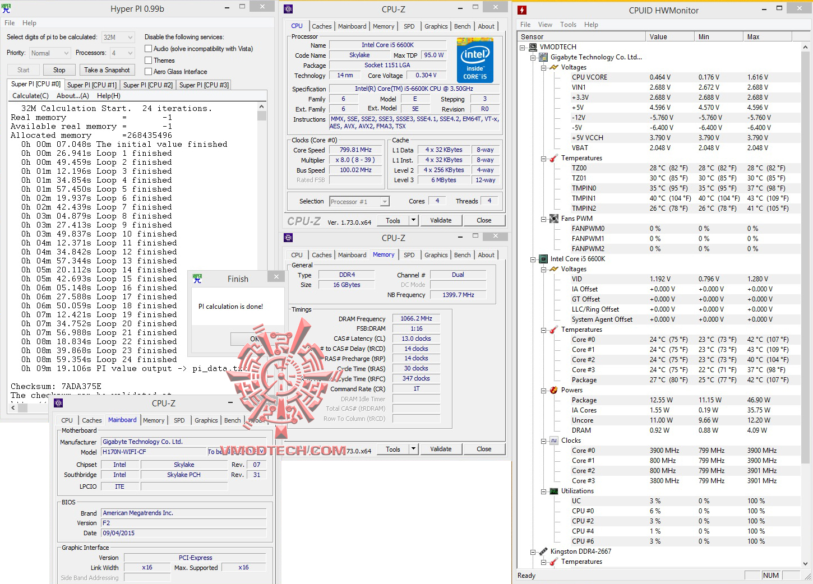Click the Hyper PI title bar icon
The height and width of the screenshot is (584, 813).
click(x=6, y=8)
